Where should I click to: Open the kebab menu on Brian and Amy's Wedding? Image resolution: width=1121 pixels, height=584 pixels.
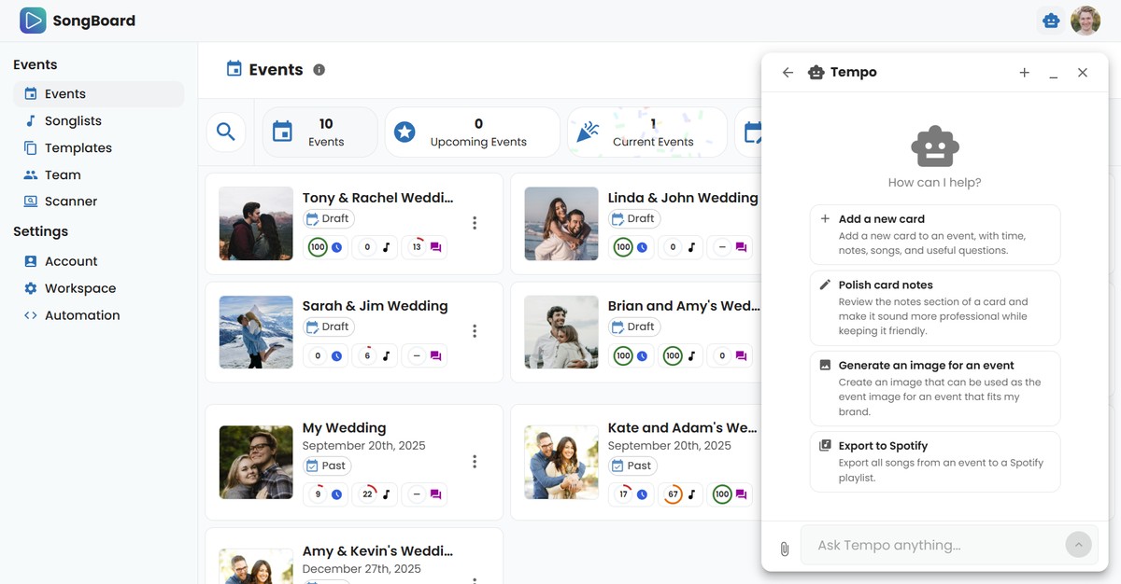780,331
